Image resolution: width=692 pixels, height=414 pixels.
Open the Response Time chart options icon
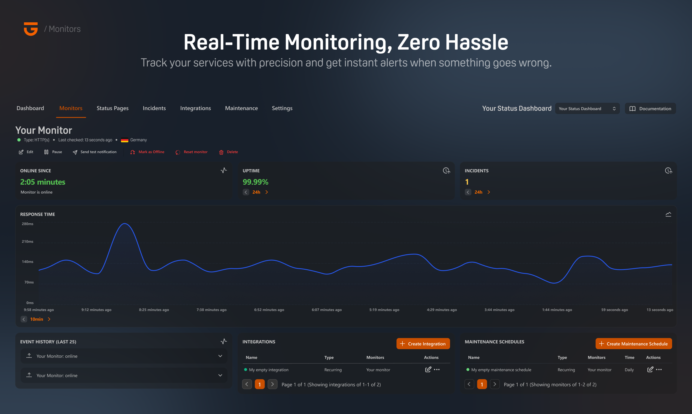click(x=669, y=214)
